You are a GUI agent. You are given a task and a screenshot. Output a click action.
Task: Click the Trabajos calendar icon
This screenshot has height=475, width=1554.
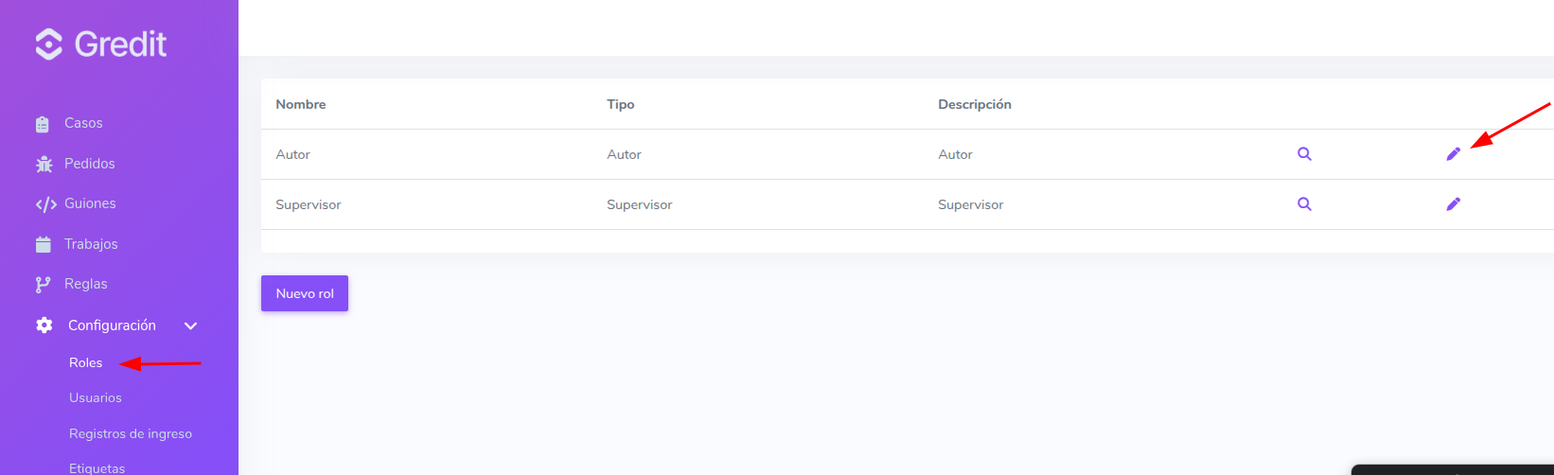coord(44,244)
